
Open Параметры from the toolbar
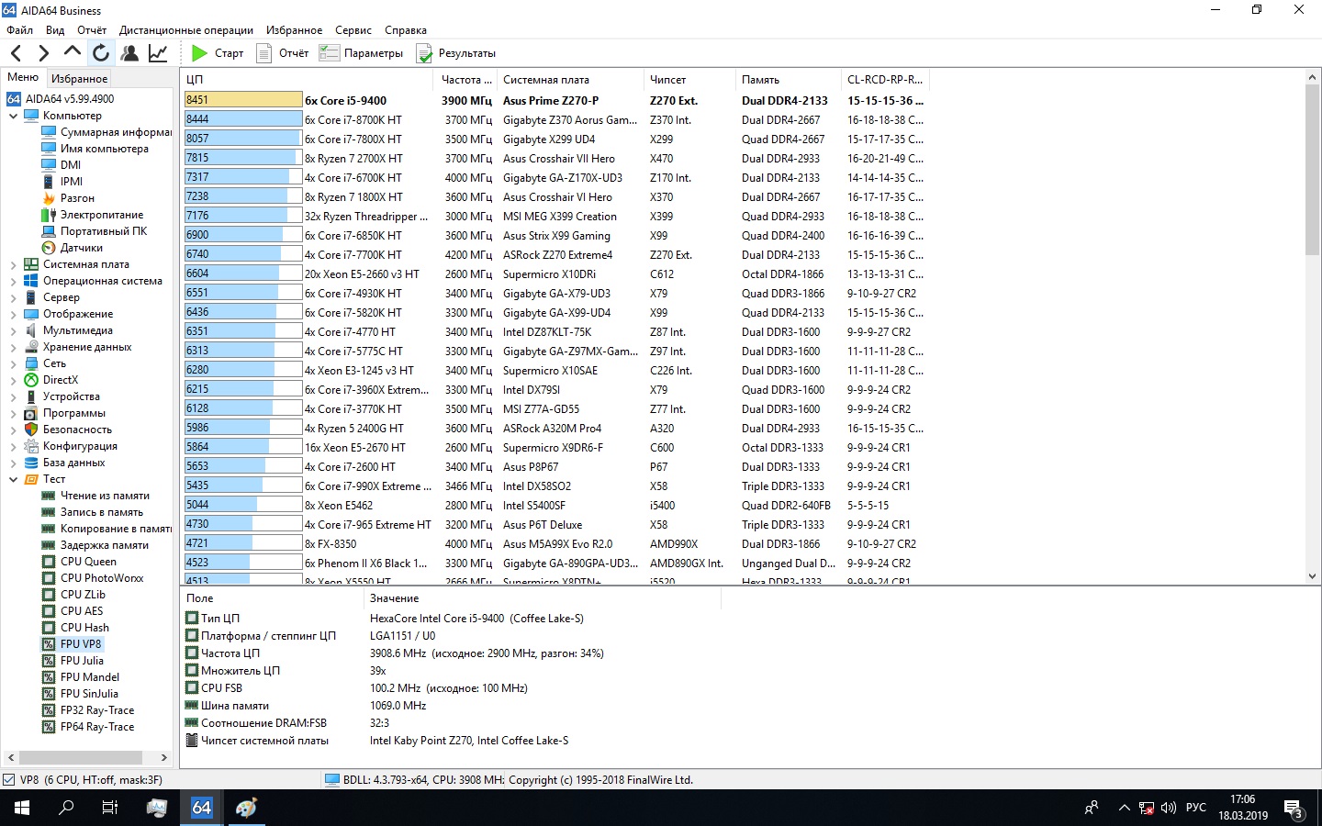coord(362,53)
